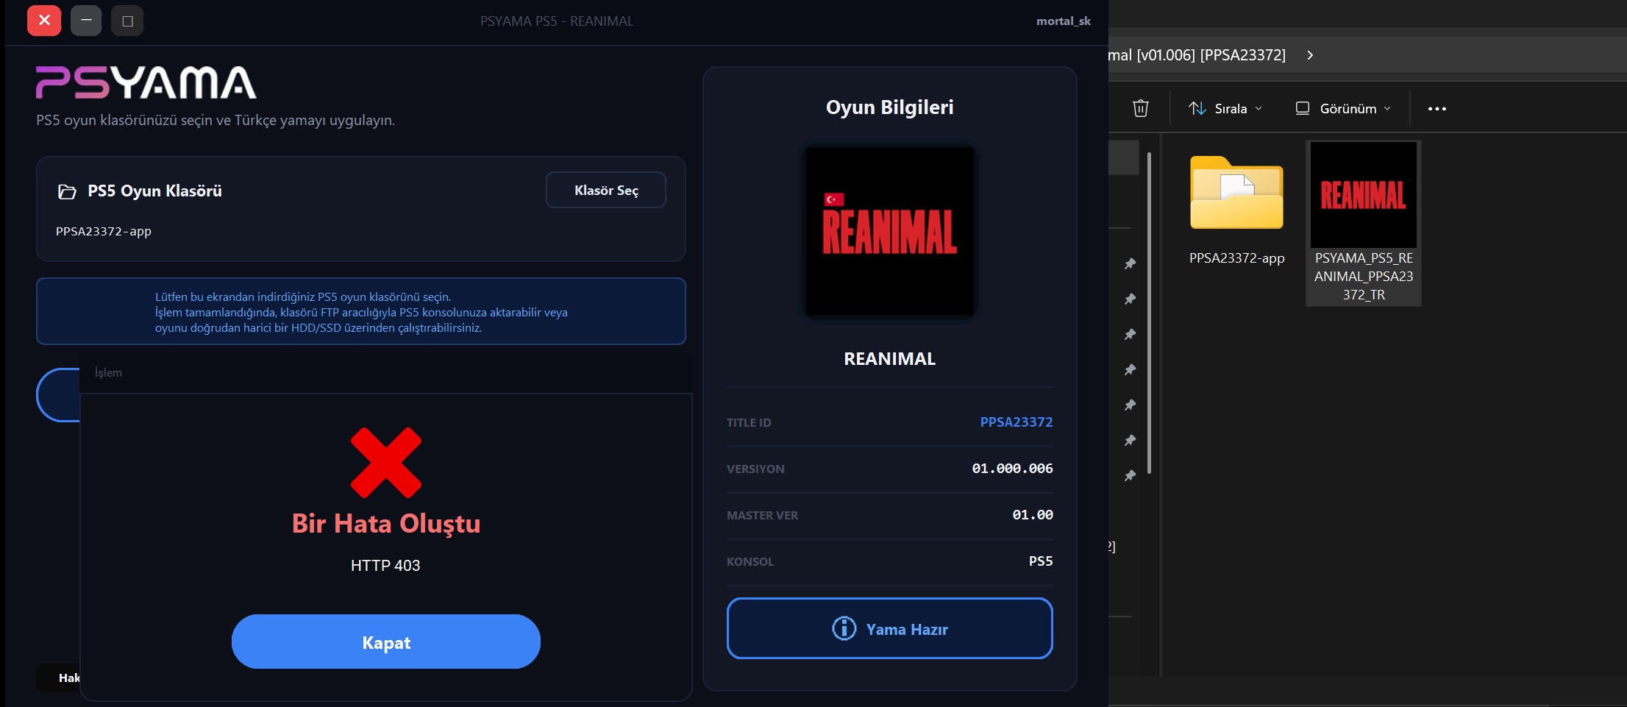This screenshot has width=1627, height=707.
Task: Click the blue instruction box starting "Lütfen bu ekrandan"
Action: [x=361, y=311]
